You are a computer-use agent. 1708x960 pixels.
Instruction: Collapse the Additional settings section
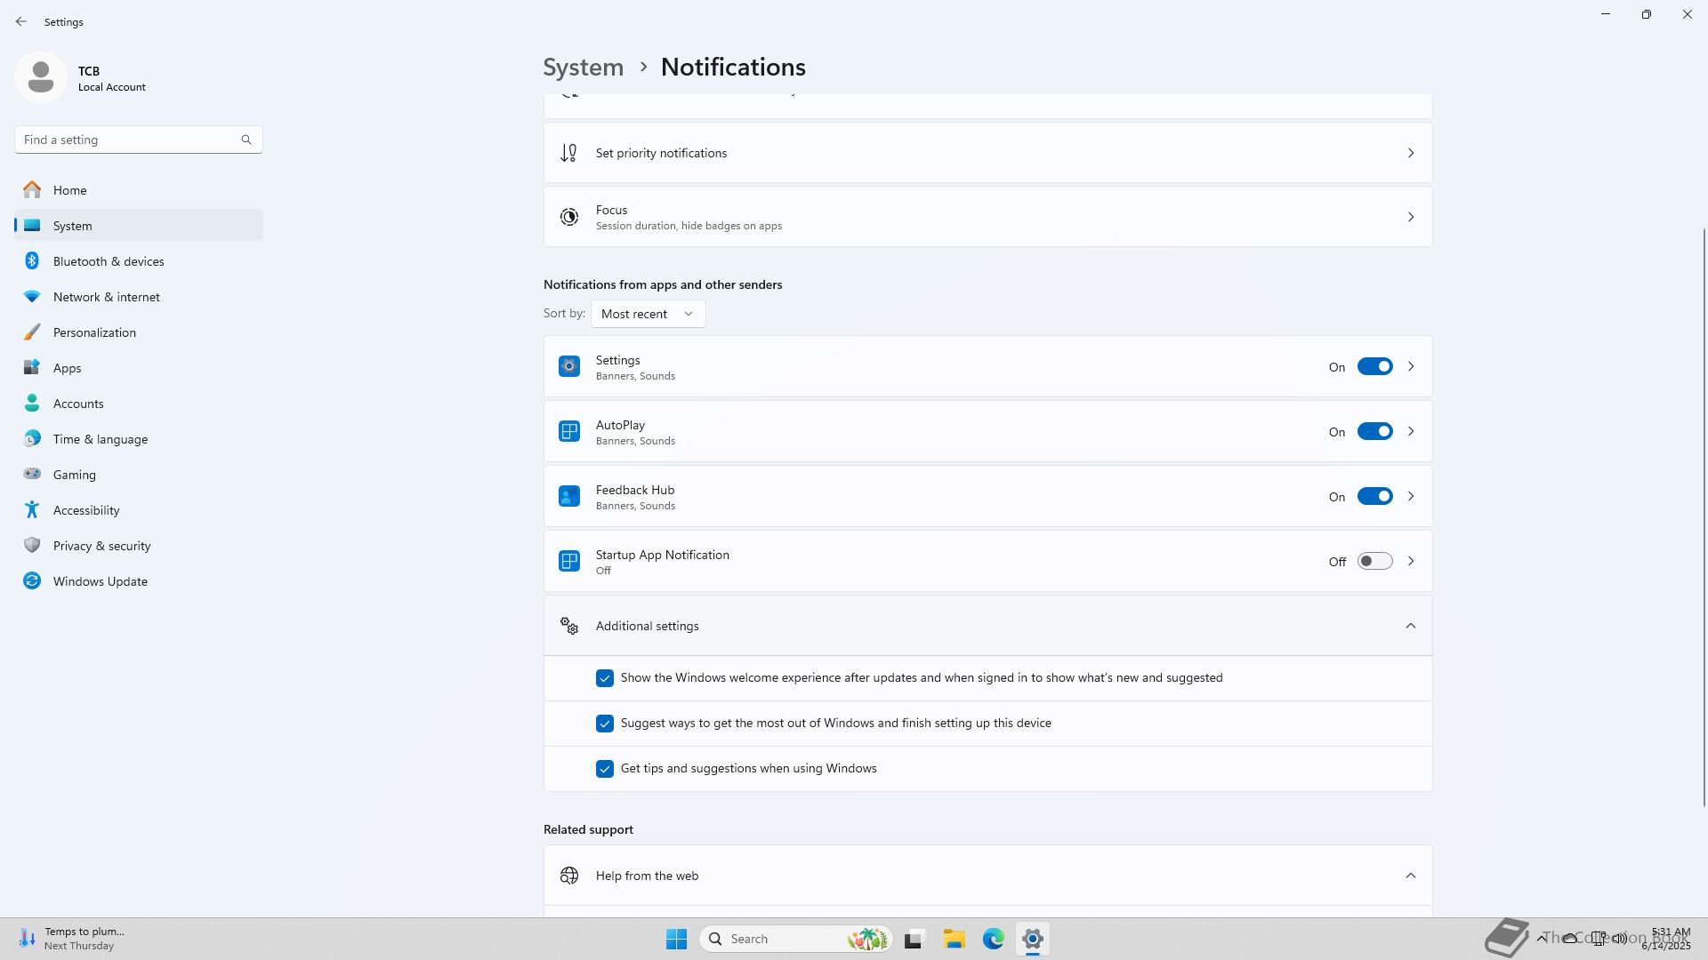(1410, 626)
